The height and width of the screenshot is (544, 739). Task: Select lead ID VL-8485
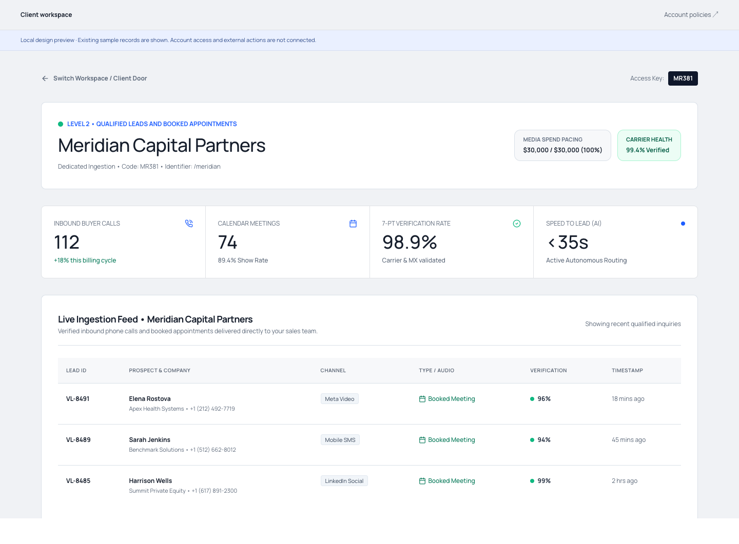[x=79, y=481]
